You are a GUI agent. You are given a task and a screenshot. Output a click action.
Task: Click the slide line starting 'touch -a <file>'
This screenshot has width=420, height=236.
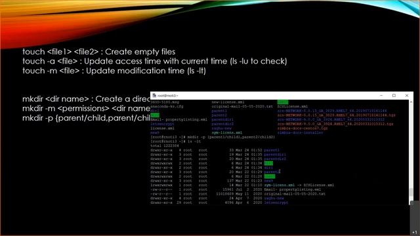point(155,61)
